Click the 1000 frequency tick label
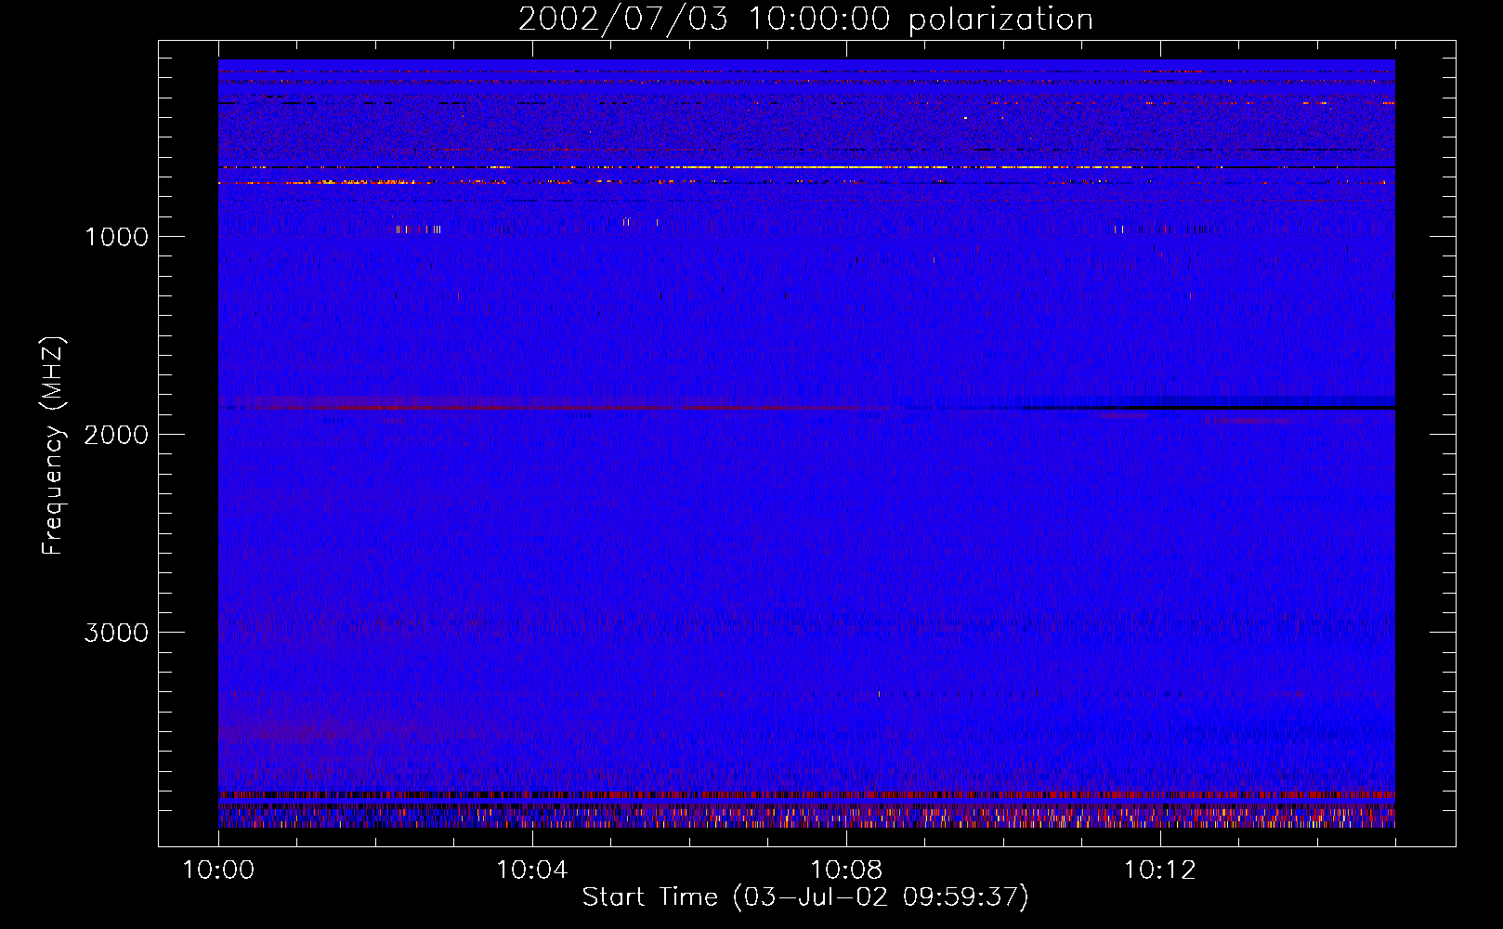 click(x=116, y=237)
